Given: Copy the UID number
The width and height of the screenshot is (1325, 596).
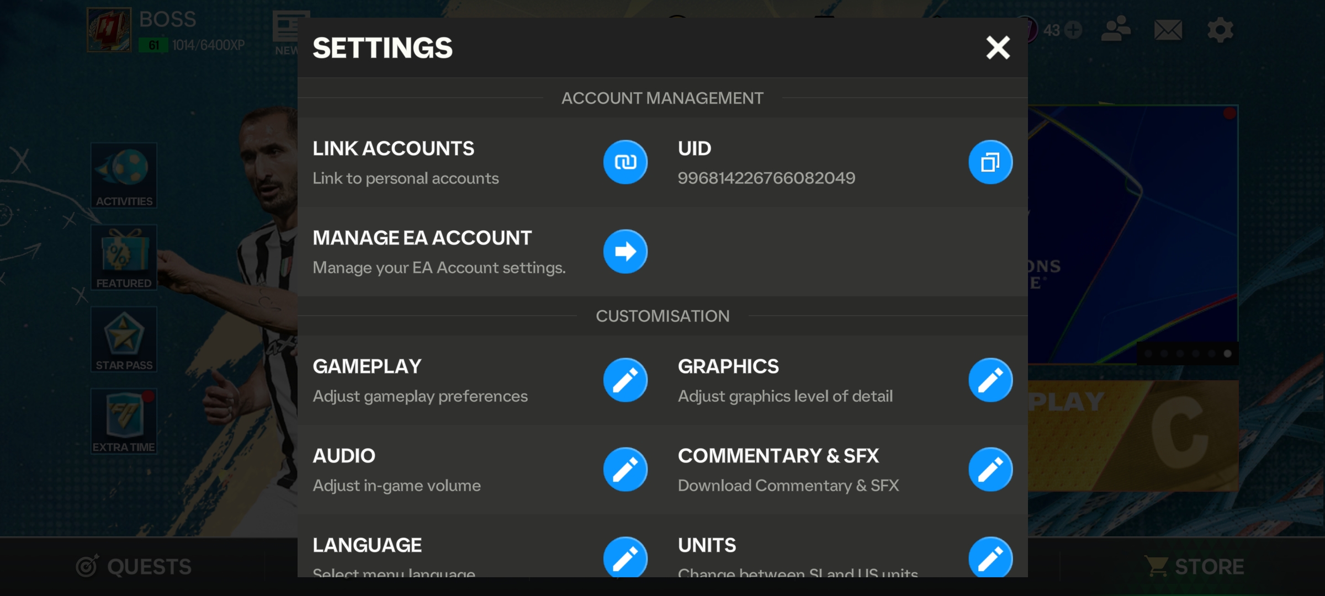Looking at the screenshot, I should click(x=990, y=162).
